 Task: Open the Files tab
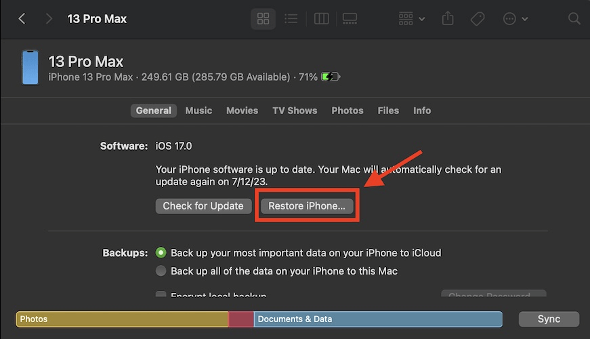pos(388,111)
